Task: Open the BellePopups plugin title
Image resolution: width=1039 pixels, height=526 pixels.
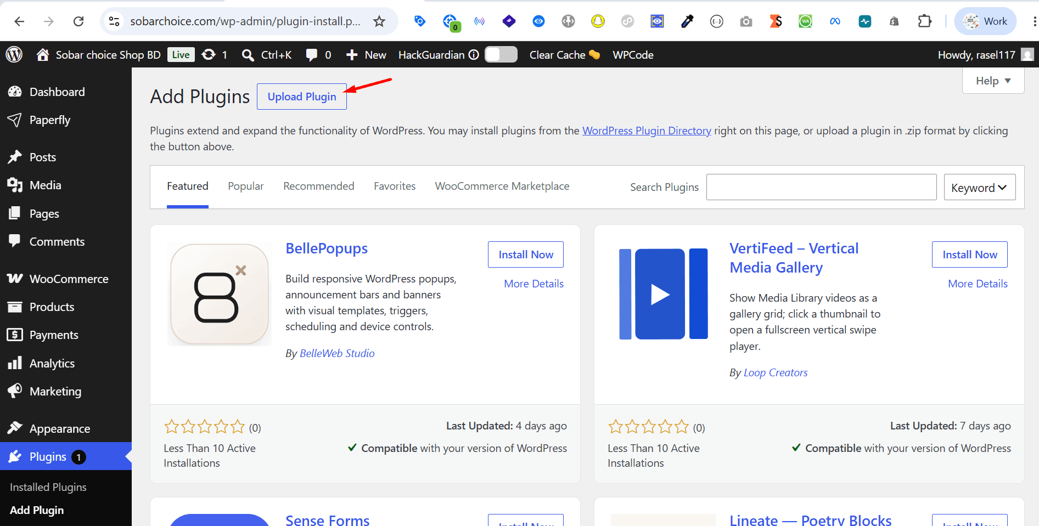Action: (x=327, y=248)
